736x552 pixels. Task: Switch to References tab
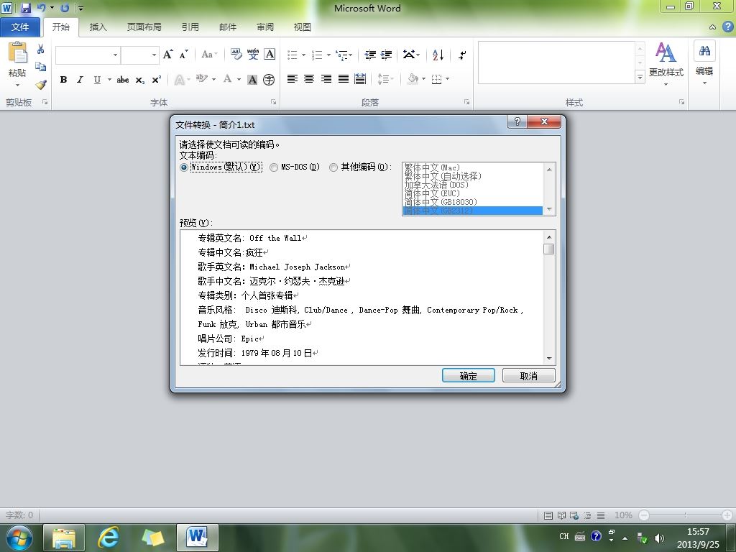click(x=190, y=27)
